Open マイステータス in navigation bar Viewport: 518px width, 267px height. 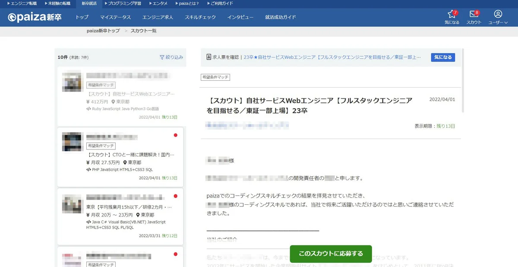pyautogui.click(x=115, y=17)
